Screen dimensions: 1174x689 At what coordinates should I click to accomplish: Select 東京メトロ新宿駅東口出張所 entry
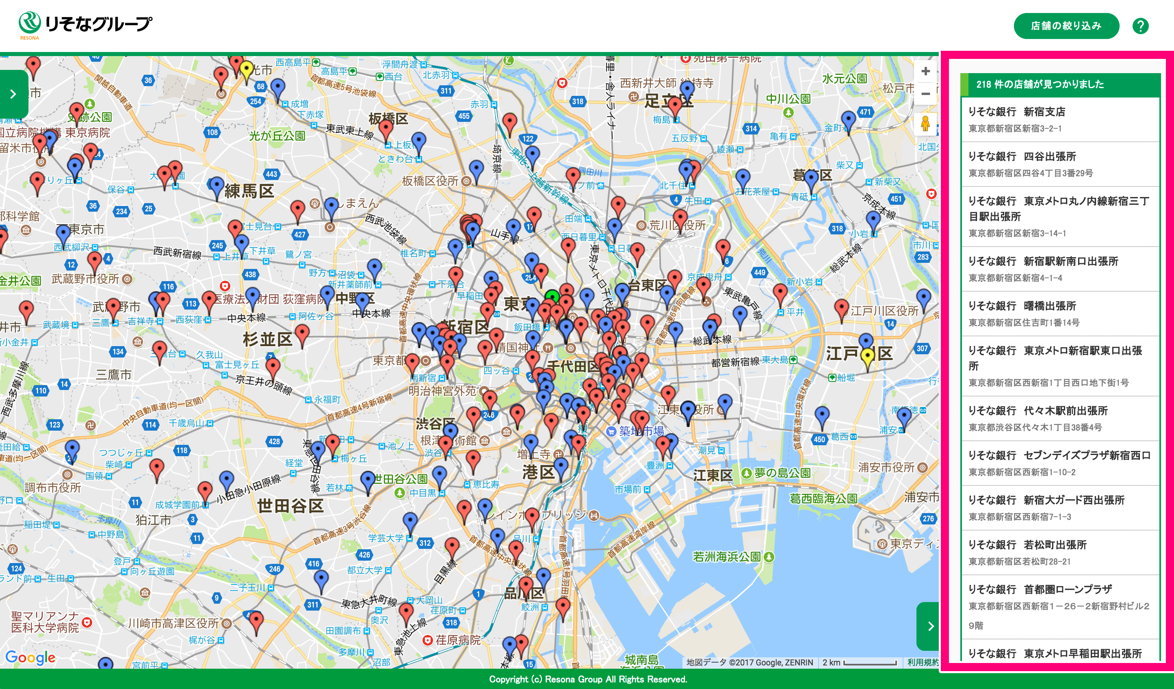coord(1060,366)
